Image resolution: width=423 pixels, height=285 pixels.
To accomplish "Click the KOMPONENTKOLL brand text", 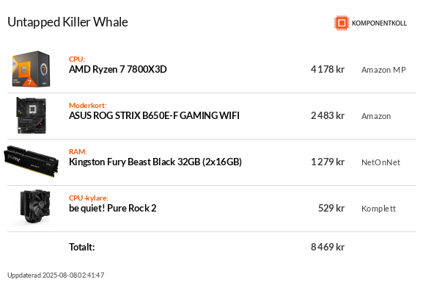I will tap(379, 24).
